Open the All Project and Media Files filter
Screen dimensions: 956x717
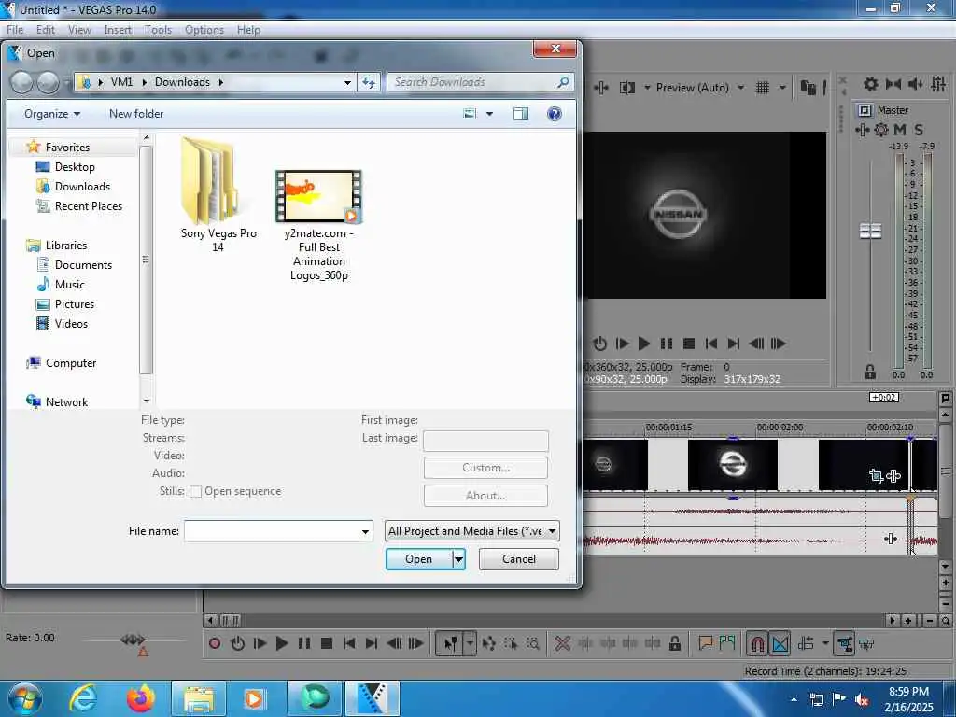[x=471, y=531]
